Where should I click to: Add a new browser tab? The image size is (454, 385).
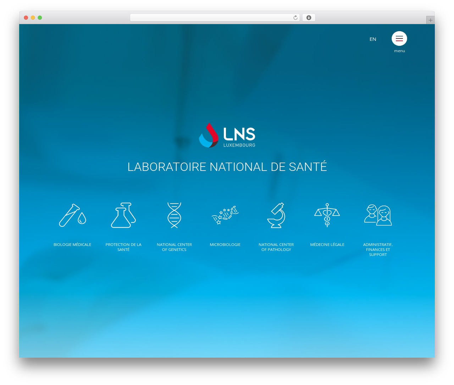(x=430, y=20)
